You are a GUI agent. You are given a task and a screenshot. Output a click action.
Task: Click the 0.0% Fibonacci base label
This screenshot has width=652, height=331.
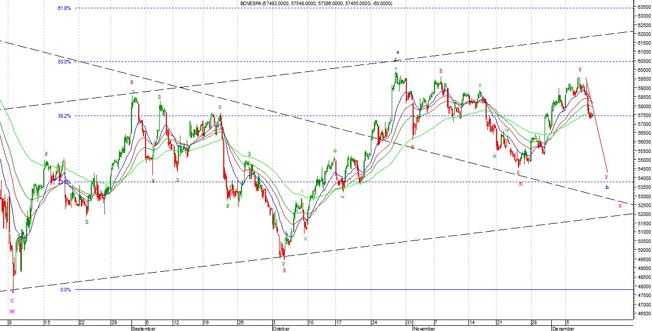point(65,290)
